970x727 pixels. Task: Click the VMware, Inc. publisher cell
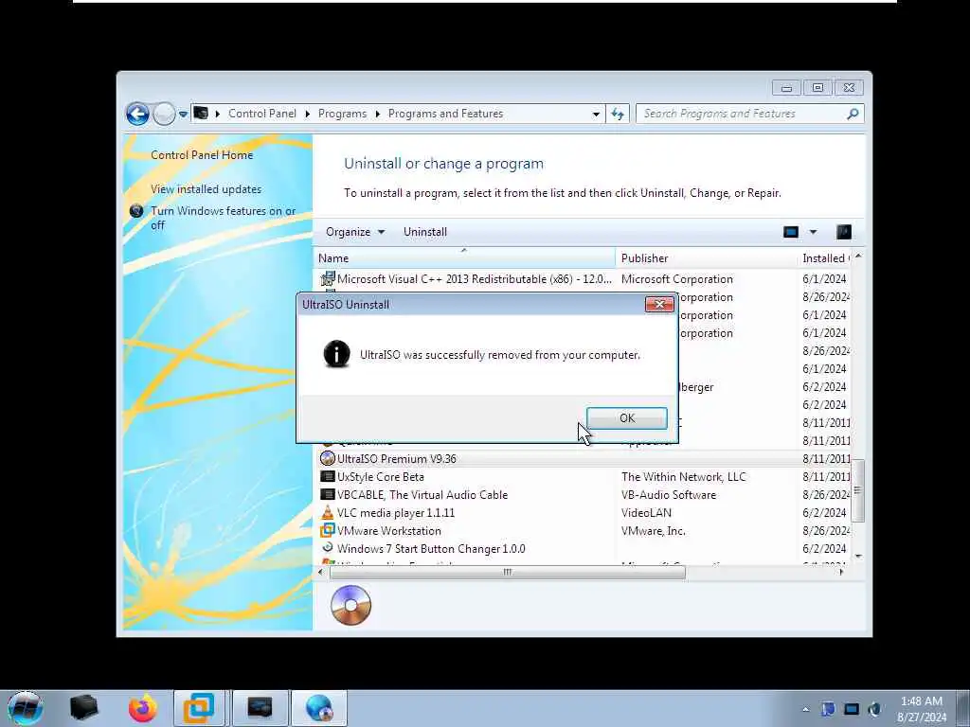coord(654,530)
